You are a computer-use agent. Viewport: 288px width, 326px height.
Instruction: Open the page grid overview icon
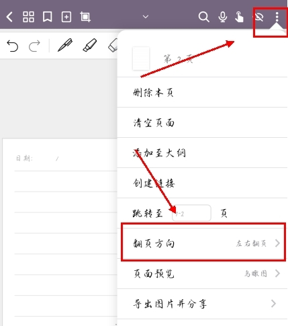click(x=28, y=17)
